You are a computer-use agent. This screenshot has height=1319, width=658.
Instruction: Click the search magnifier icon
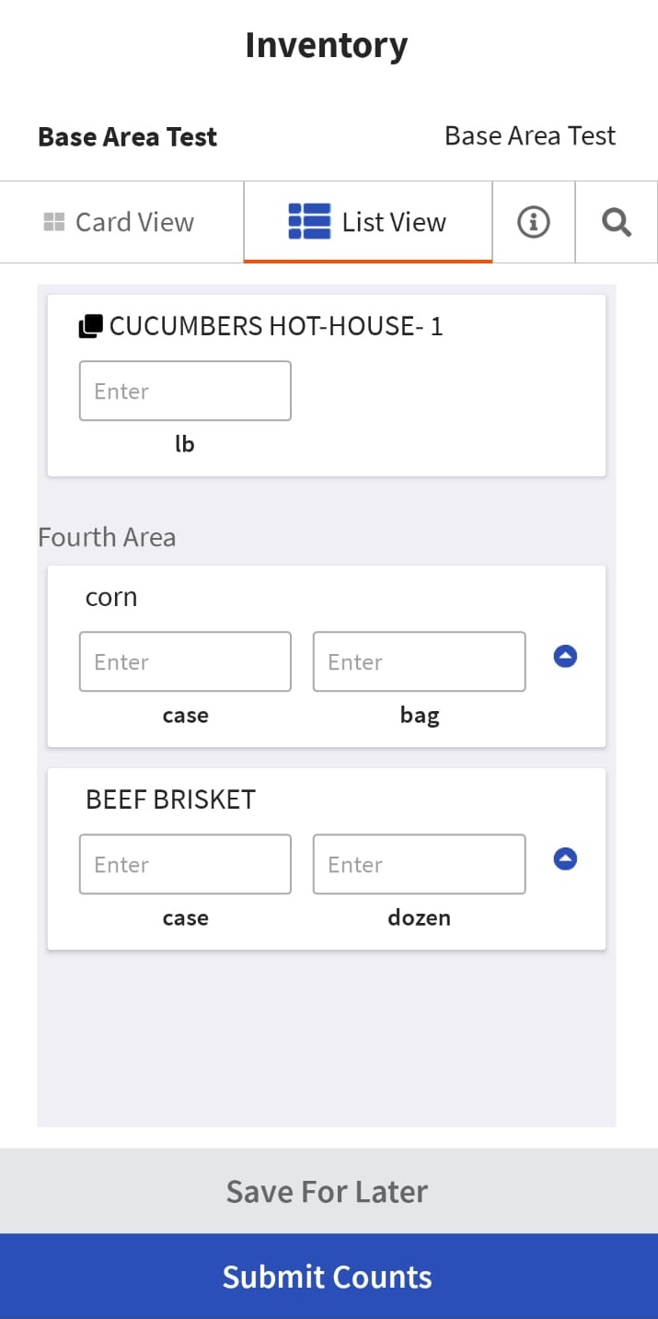[x=616, y=221]
